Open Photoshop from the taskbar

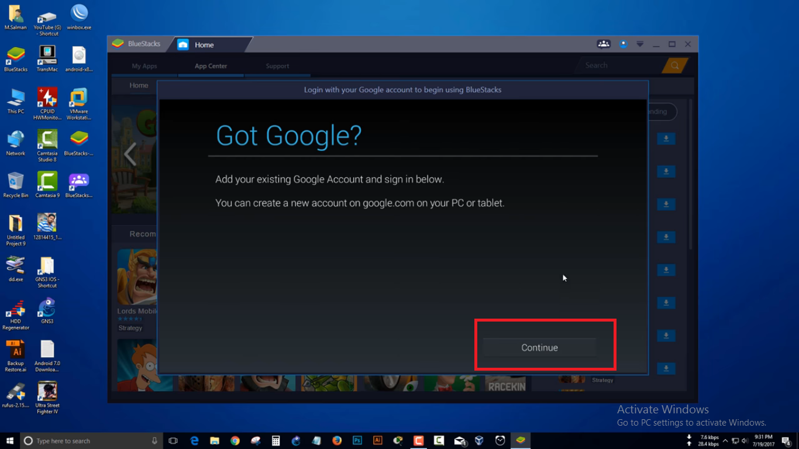pos(357,441)
